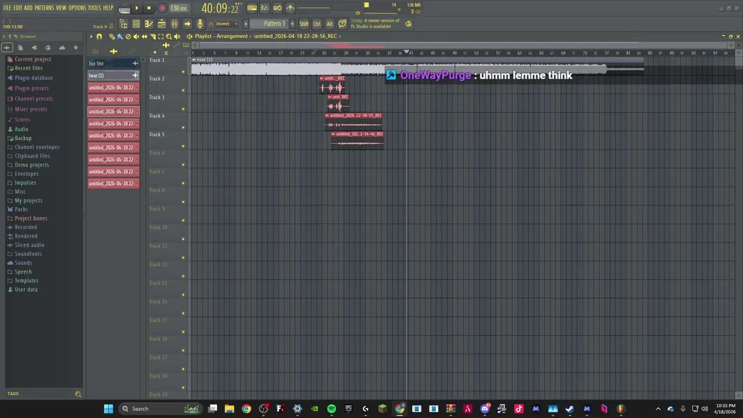Toggle Song/Pattern mode switch
This screenshot has width=743, height=418.
pos(124,9)
